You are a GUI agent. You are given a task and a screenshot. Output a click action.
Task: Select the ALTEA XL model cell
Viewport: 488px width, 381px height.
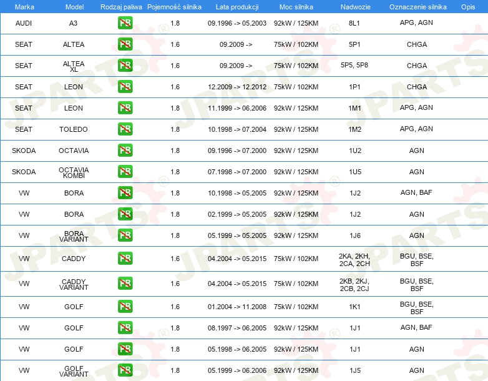(74, 66)
